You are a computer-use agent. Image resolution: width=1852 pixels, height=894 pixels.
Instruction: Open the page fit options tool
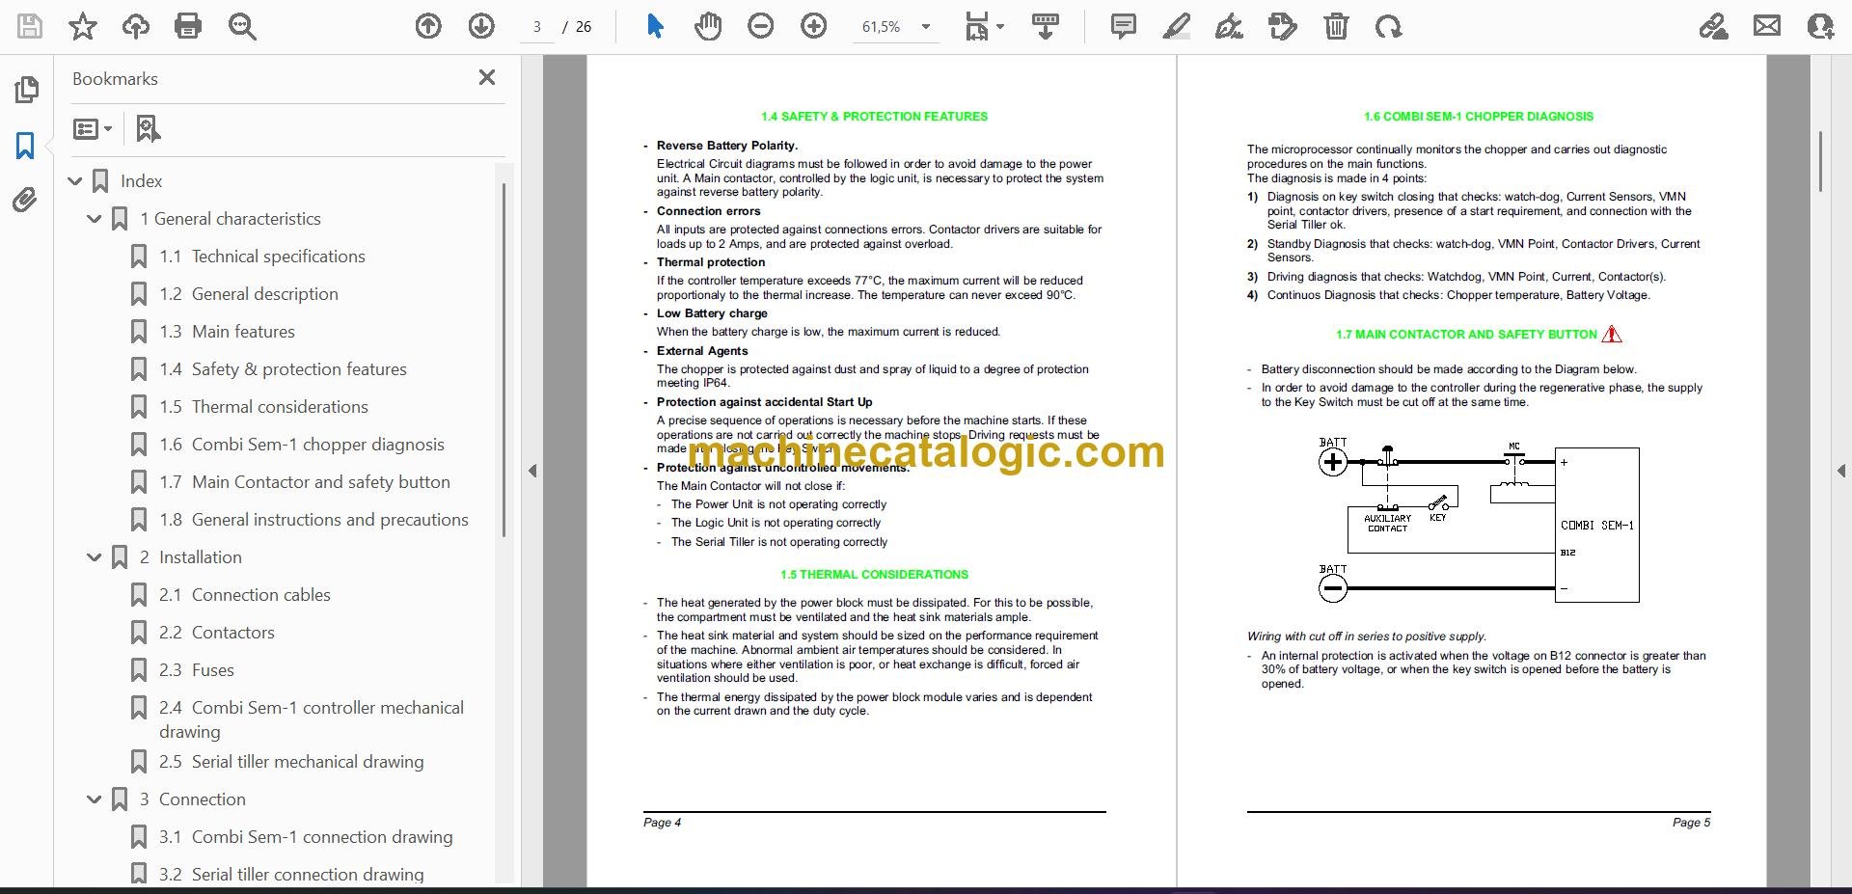coord(984,26)
